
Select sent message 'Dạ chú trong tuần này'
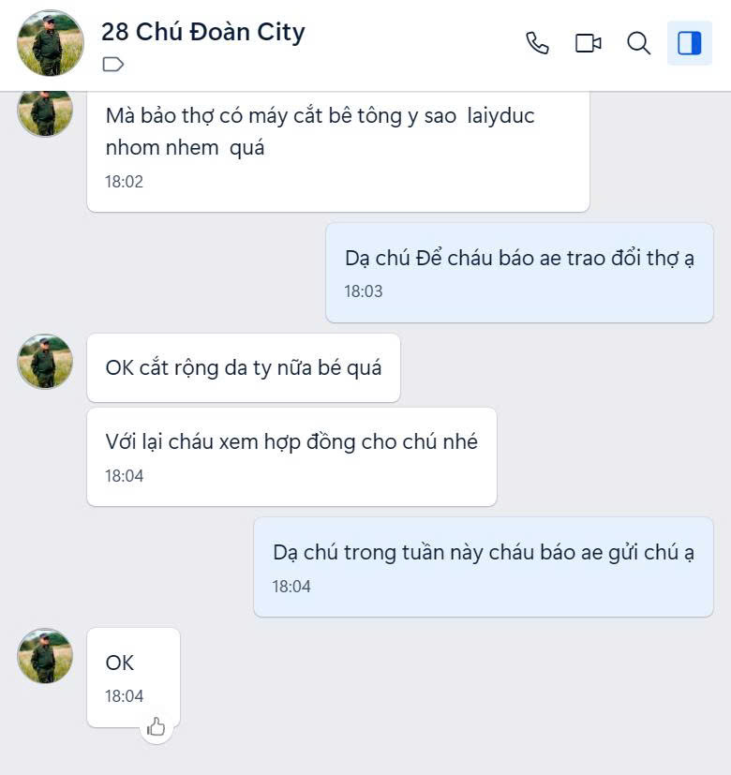click(483, 553)
